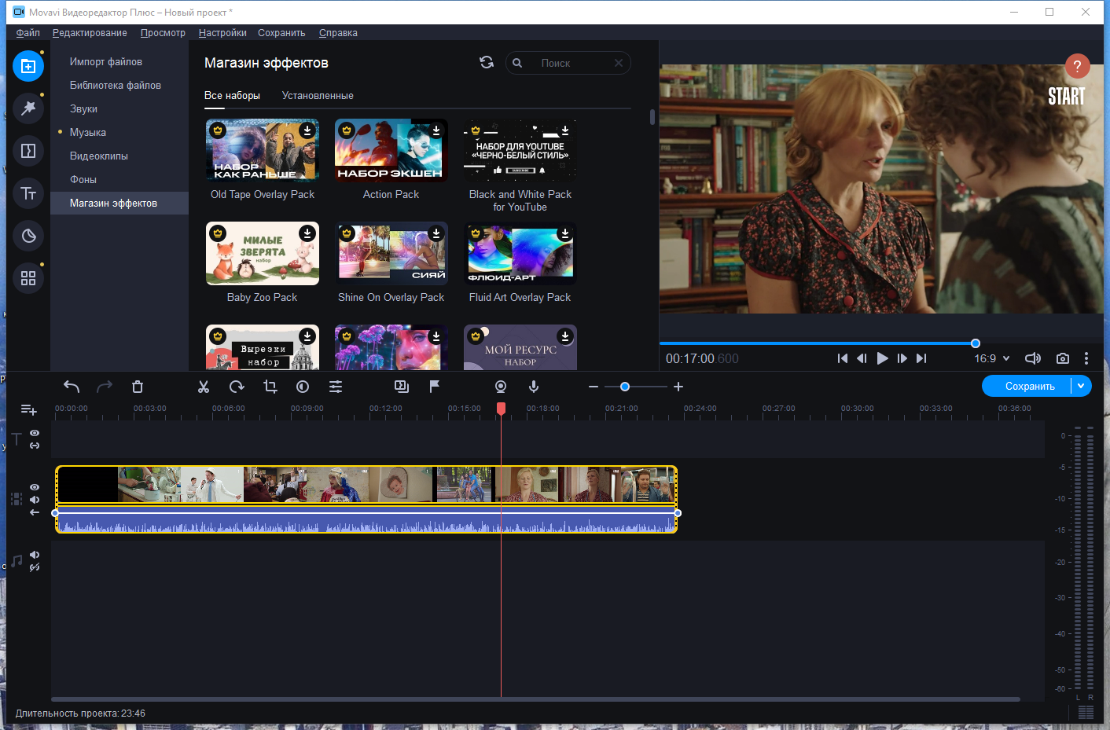This screenshot has width=1110, height=730.
Task: Zoom in timeline with plus button
Action: [x=678, y=387]
